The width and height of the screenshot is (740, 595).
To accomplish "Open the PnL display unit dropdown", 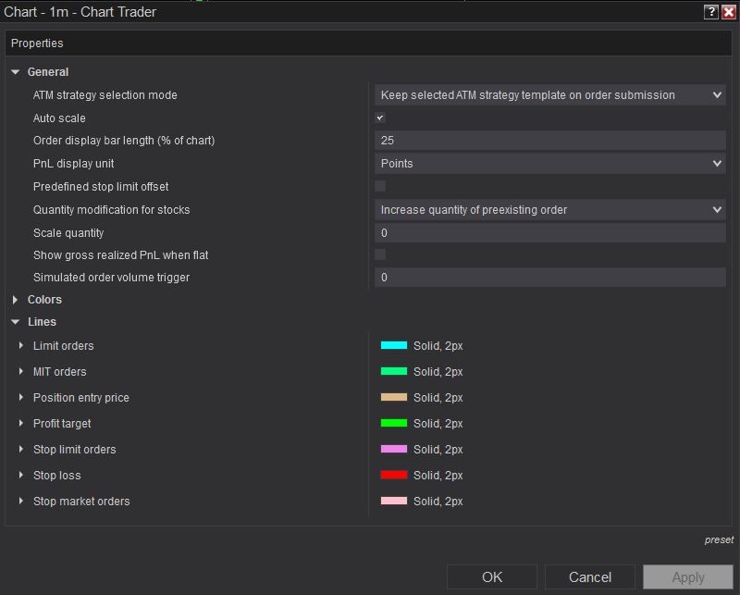I will click(549, 164).
